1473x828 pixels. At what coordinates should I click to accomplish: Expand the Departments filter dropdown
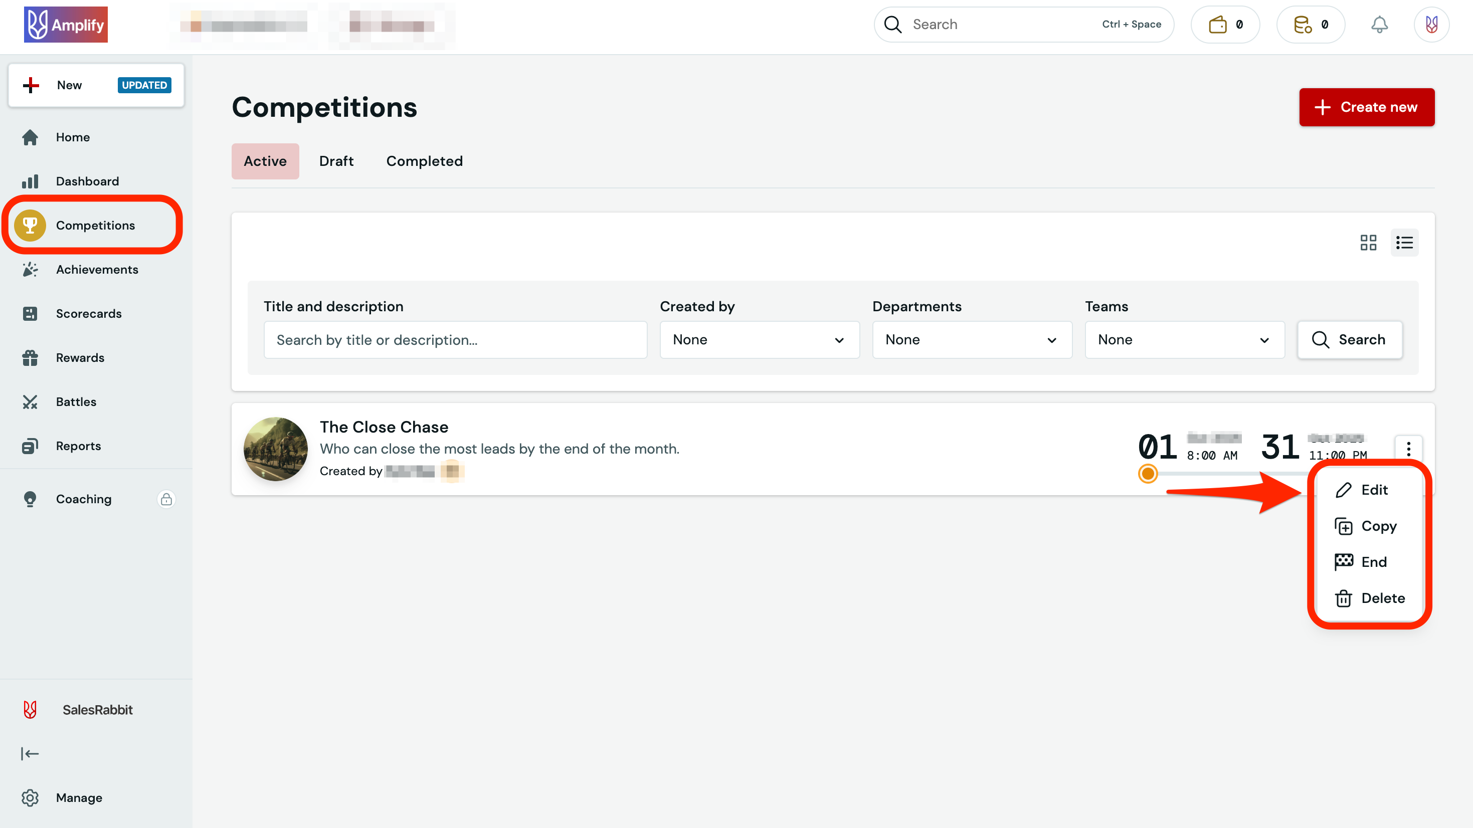[x=972, y=339]
